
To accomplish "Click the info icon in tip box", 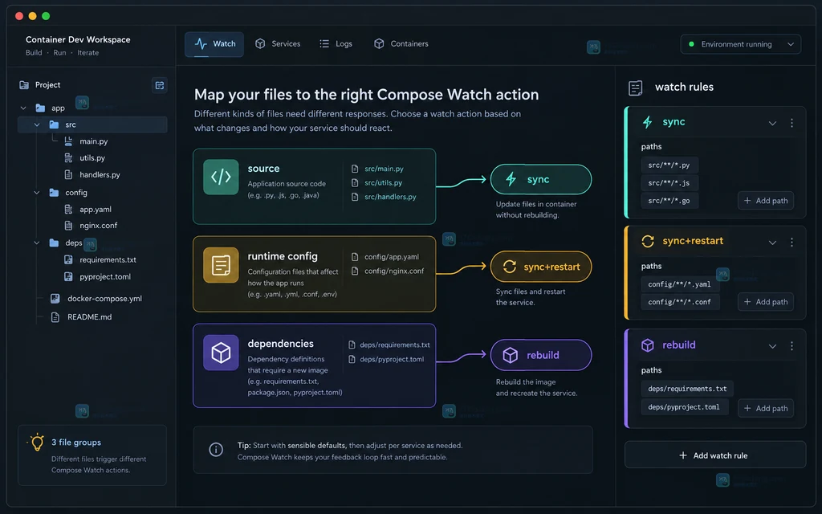I will (216, 450).
